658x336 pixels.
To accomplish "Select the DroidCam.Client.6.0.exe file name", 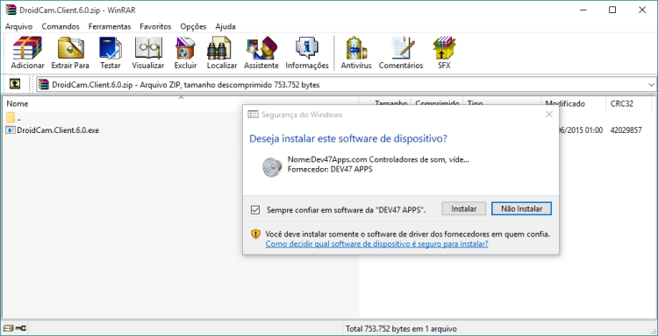I will 58,130.
